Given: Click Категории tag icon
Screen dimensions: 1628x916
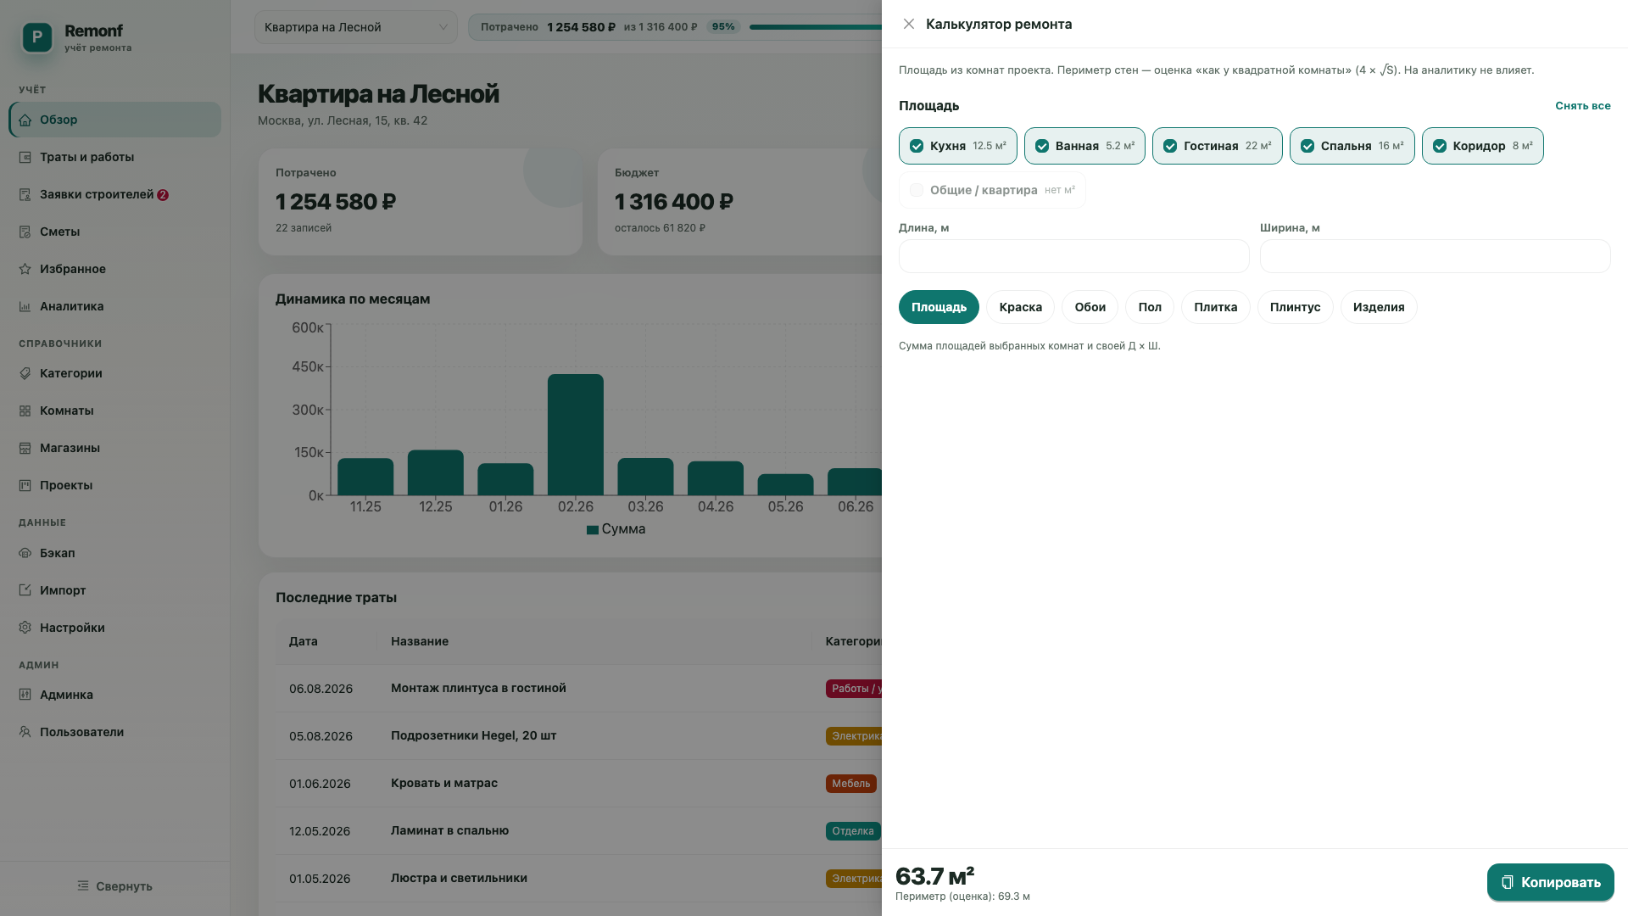Looking at the screenshot, I should click(25, 373).
